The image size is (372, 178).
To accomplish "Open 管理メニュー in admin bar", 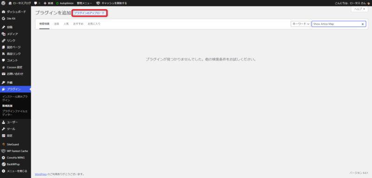I will [x=84, y=3].
